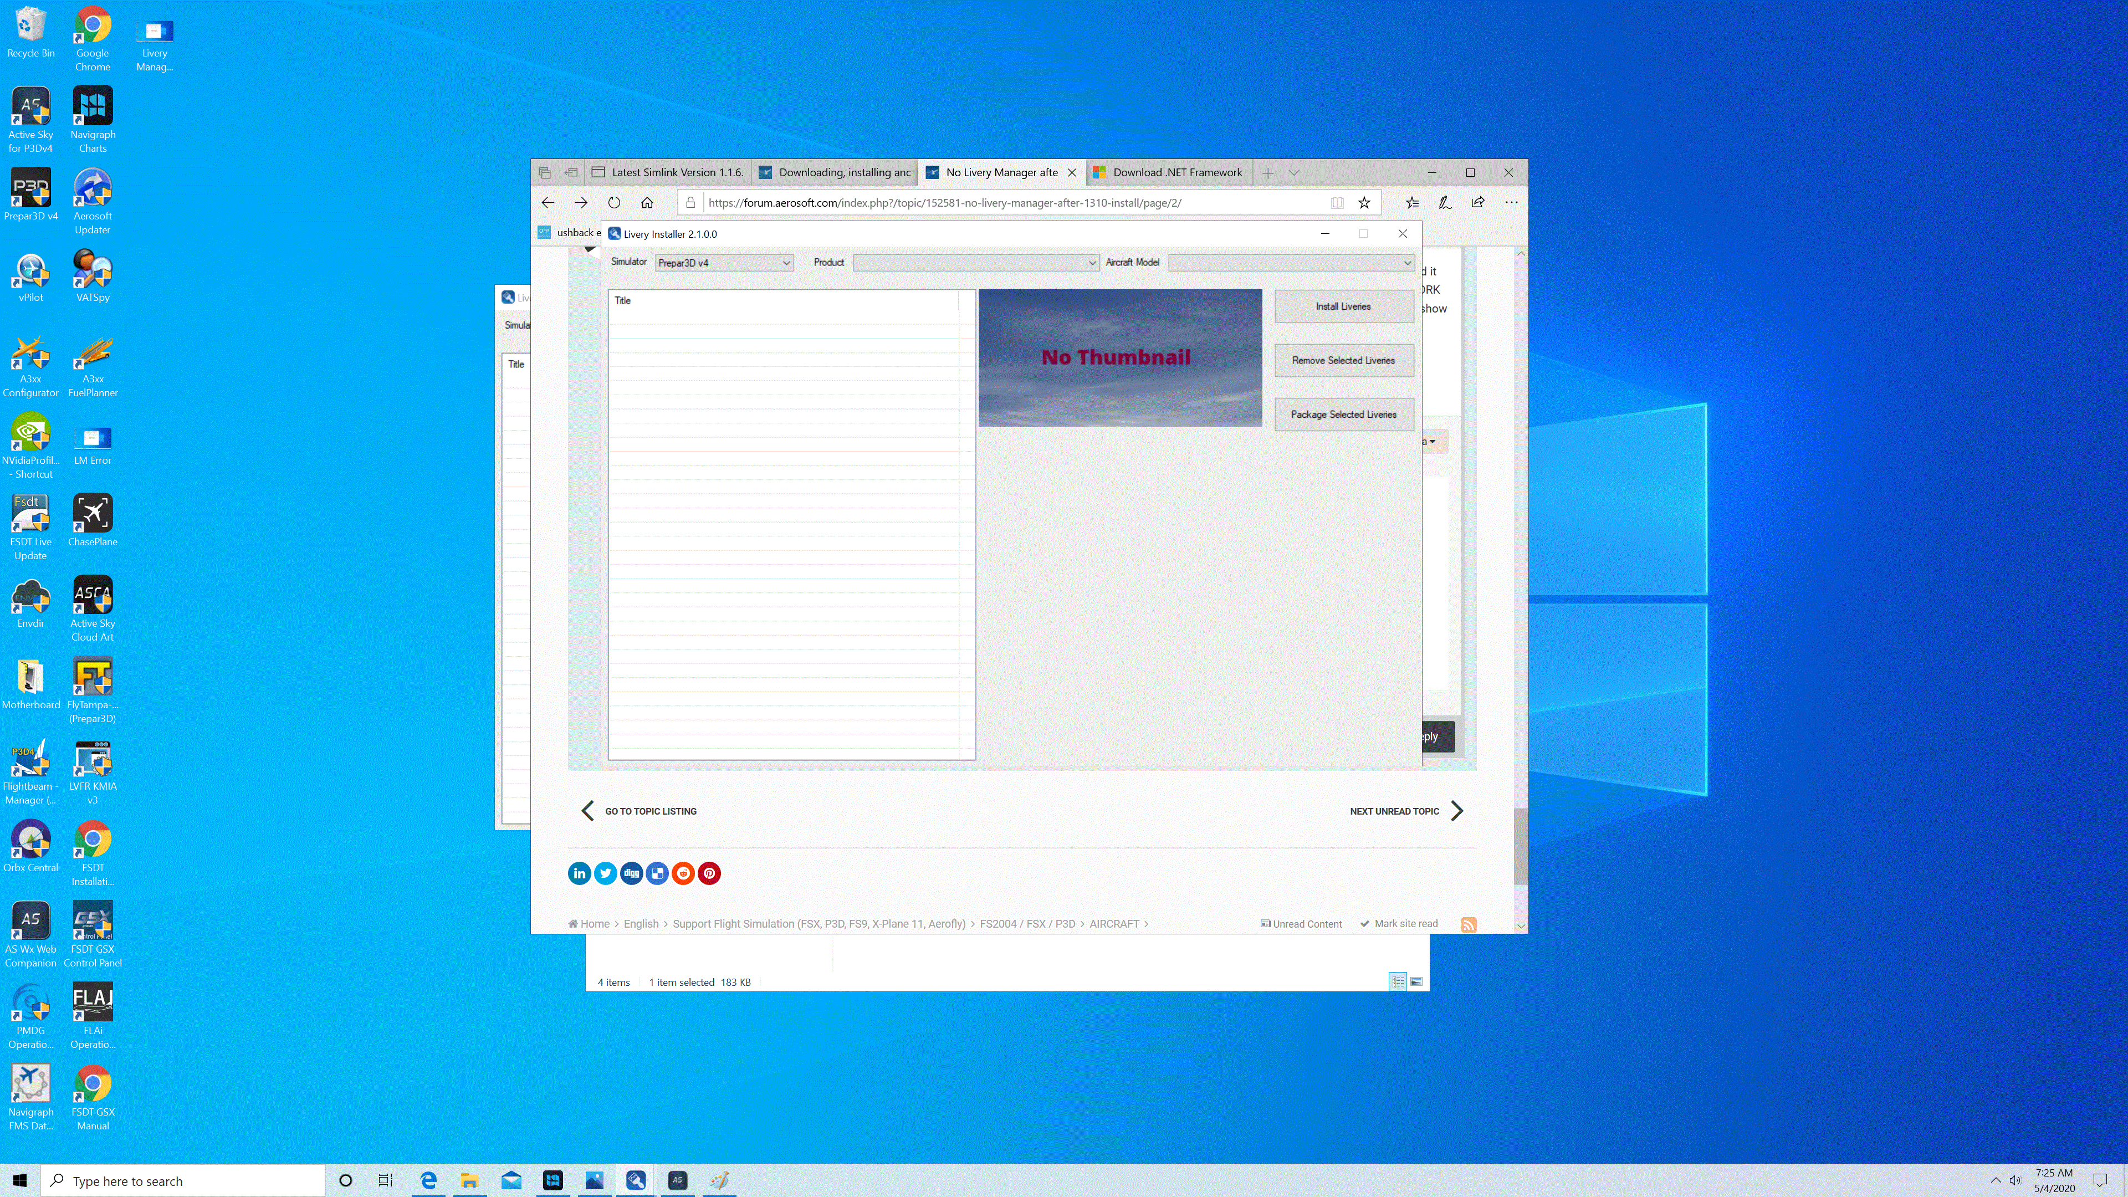Click the browser Share icon
The width and height of the screenshot is (2128, 1197).
1478,202
